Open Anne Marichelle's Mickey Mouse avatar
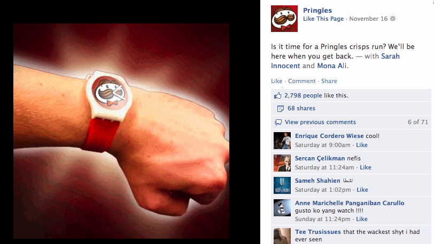Image resolution: width=434 pixels, height=244 pixels. pyautogui.click(x=282, y=208)
